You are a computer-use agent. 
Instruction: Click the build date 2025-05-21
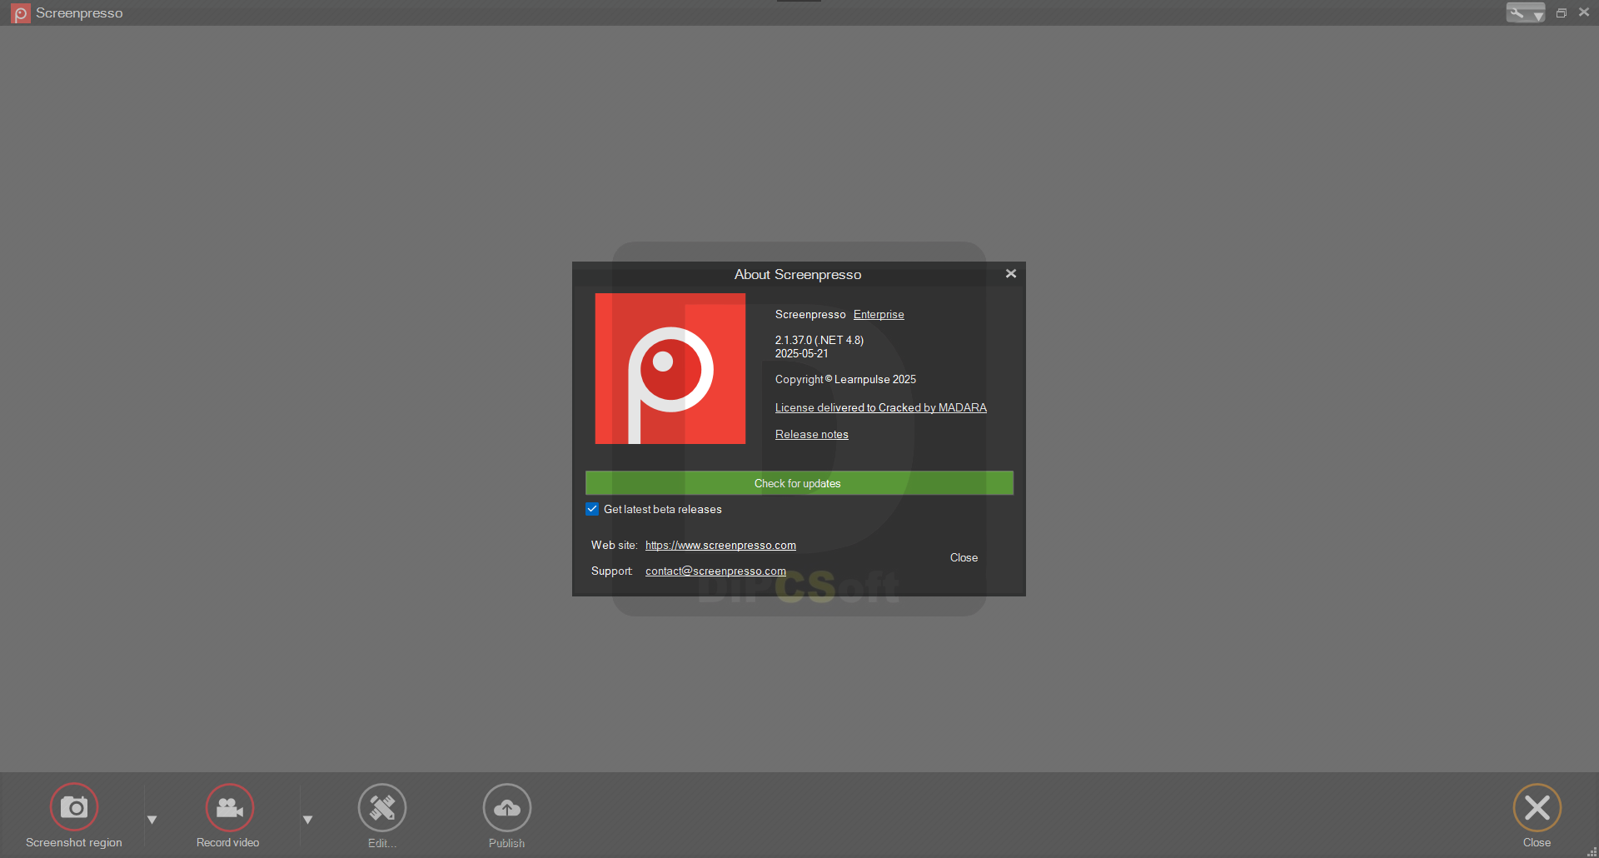tap(801, 353)
